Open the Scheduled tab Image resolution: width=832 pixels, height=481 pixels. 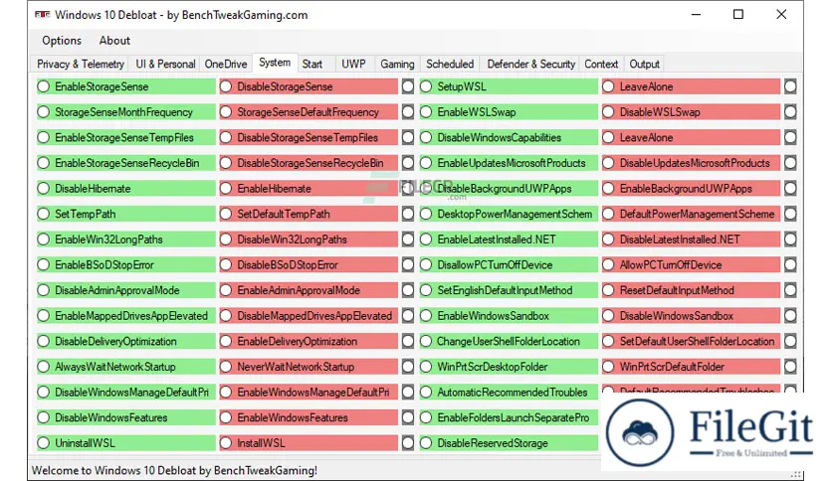click(x=450, y=64)
